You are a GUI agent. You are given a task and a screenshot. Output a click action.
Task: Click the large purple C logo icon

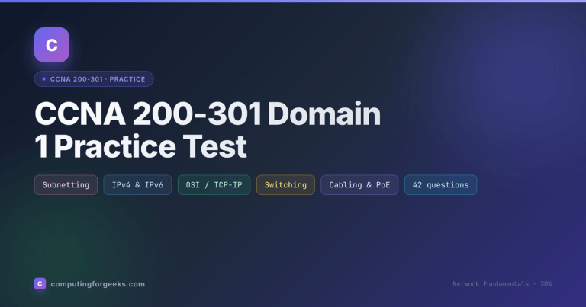[x=52, y=45]
